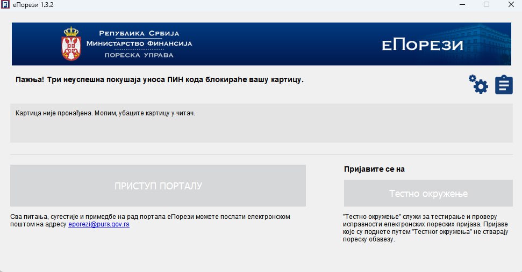Click the Тестно окружење description paragraph
The height and width of the screenshot is (272, 522).
(x=424, y=227)
